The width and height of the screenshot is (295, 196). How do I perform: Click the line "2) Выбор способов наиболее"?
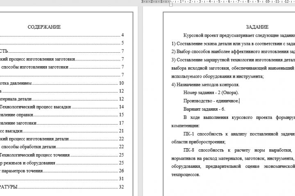(233, 51)
